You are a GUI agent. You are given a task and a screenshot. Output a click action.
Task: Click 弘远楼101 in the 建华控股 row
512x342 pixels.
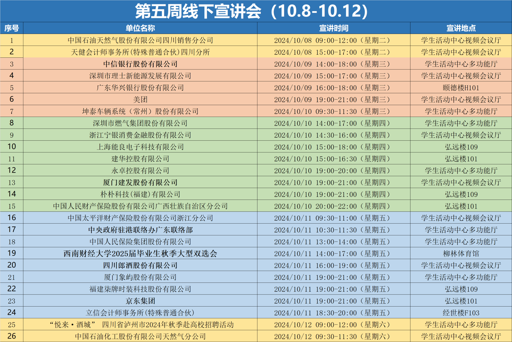point(461,159)
